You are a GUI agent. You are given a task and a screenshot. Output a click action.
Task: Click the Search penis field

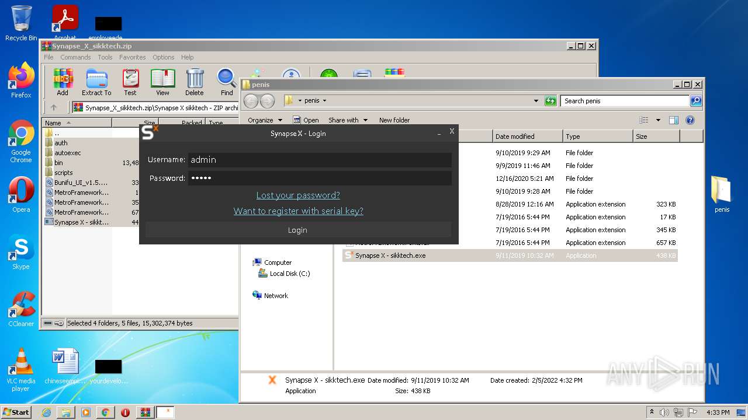click(x=625, y=101)
